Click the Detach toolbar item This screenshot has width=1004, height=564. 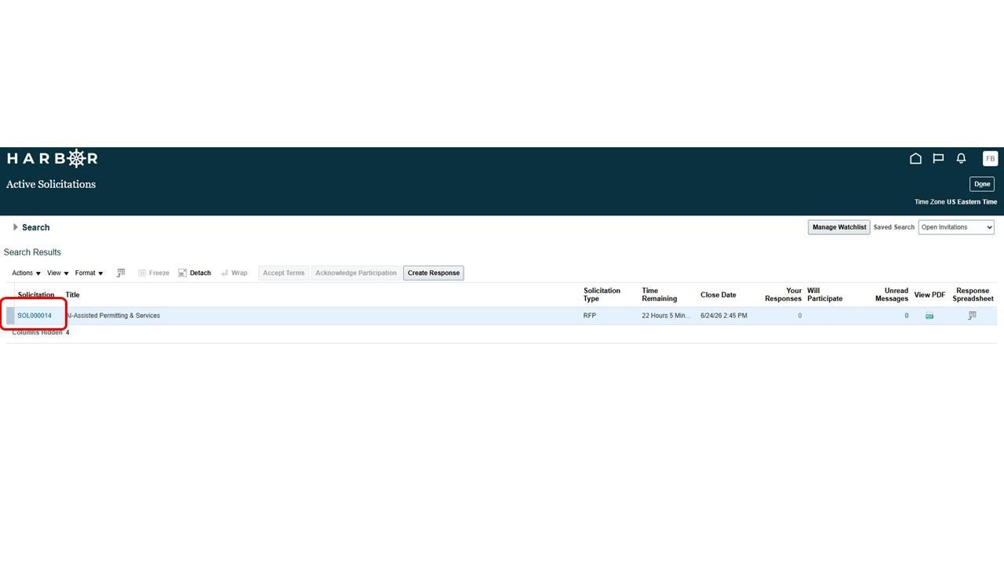[195, 273]
